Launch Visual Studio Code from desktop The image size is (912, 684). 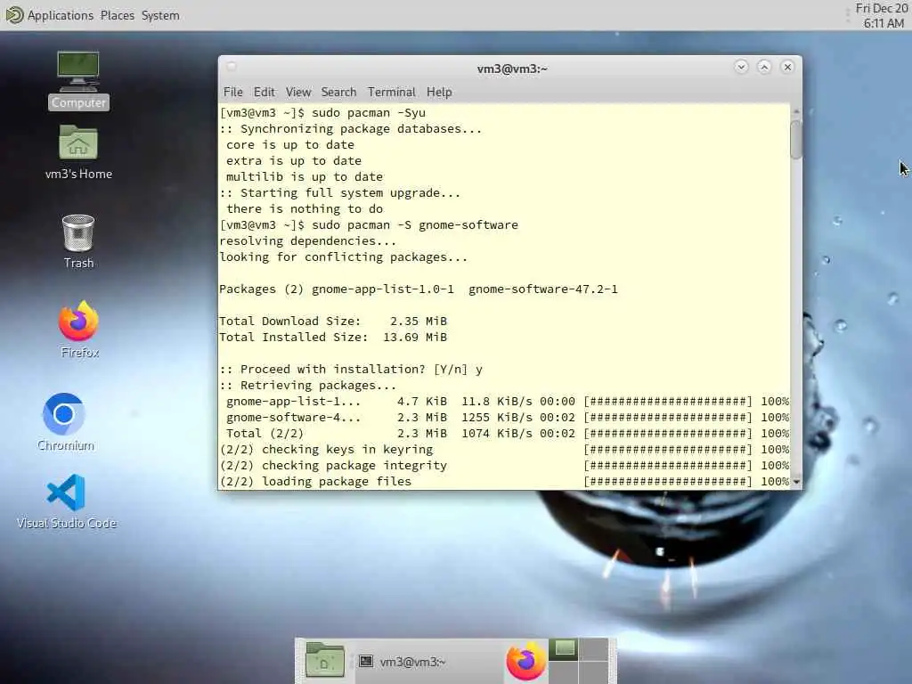coord(66,501)
